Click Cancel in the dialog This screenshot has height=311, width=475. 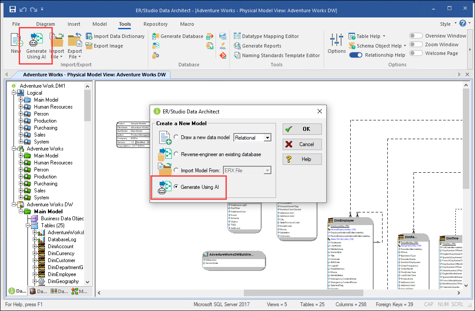pos(302,144)
